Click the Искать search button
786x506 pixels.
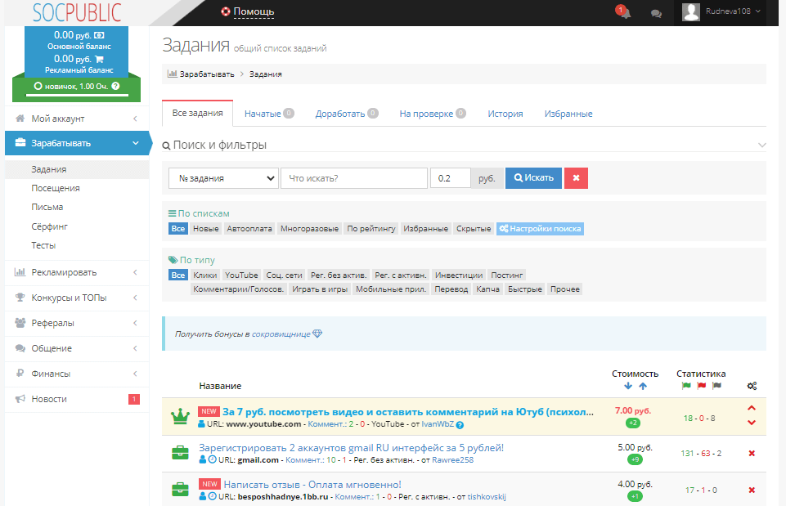pyautogui.click(x=533, y=178)
